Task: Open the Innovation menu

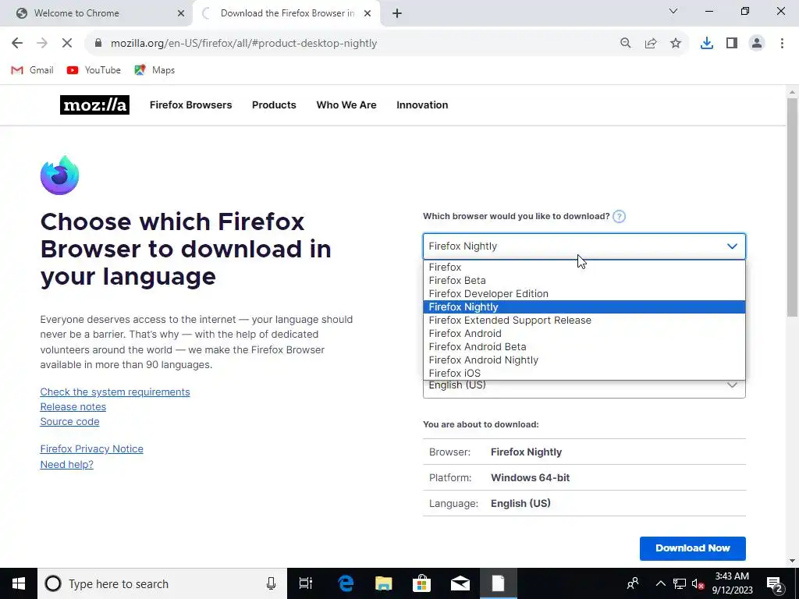Action: (x=422, y=105)
